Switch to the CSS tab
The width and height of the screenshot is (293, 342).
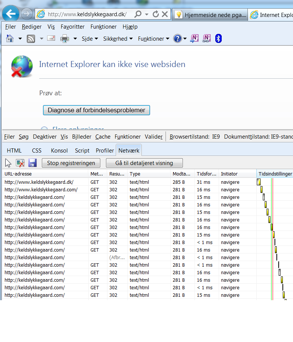tap(37, 151)
